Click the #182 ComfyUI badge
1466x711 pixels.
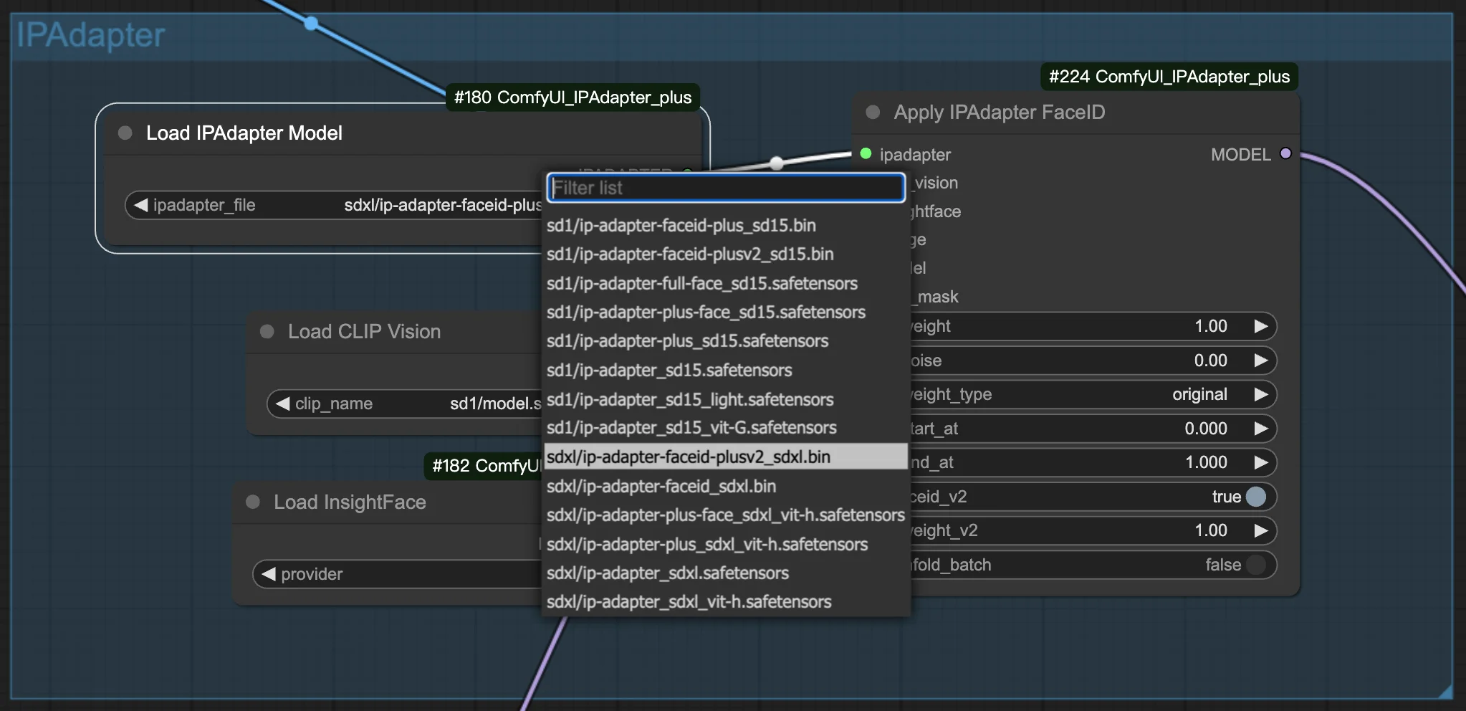(484, 466)
